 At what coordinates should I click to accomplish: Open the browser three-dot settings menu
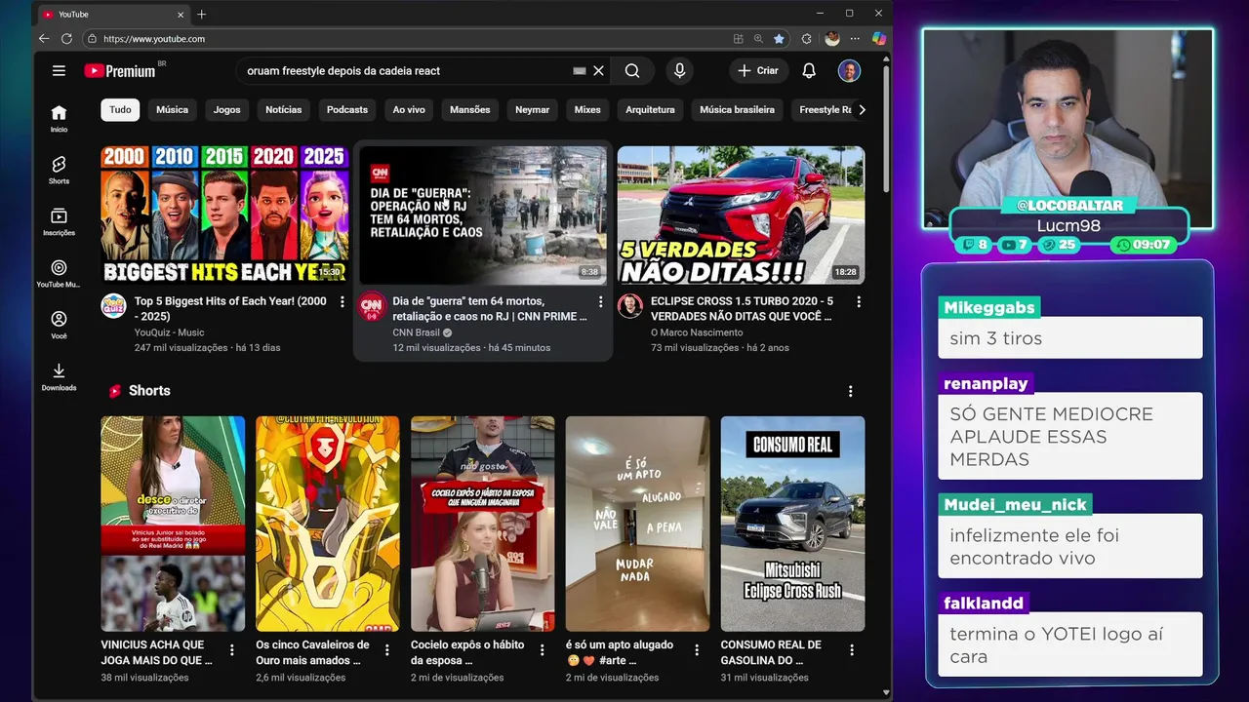(856, 39)
